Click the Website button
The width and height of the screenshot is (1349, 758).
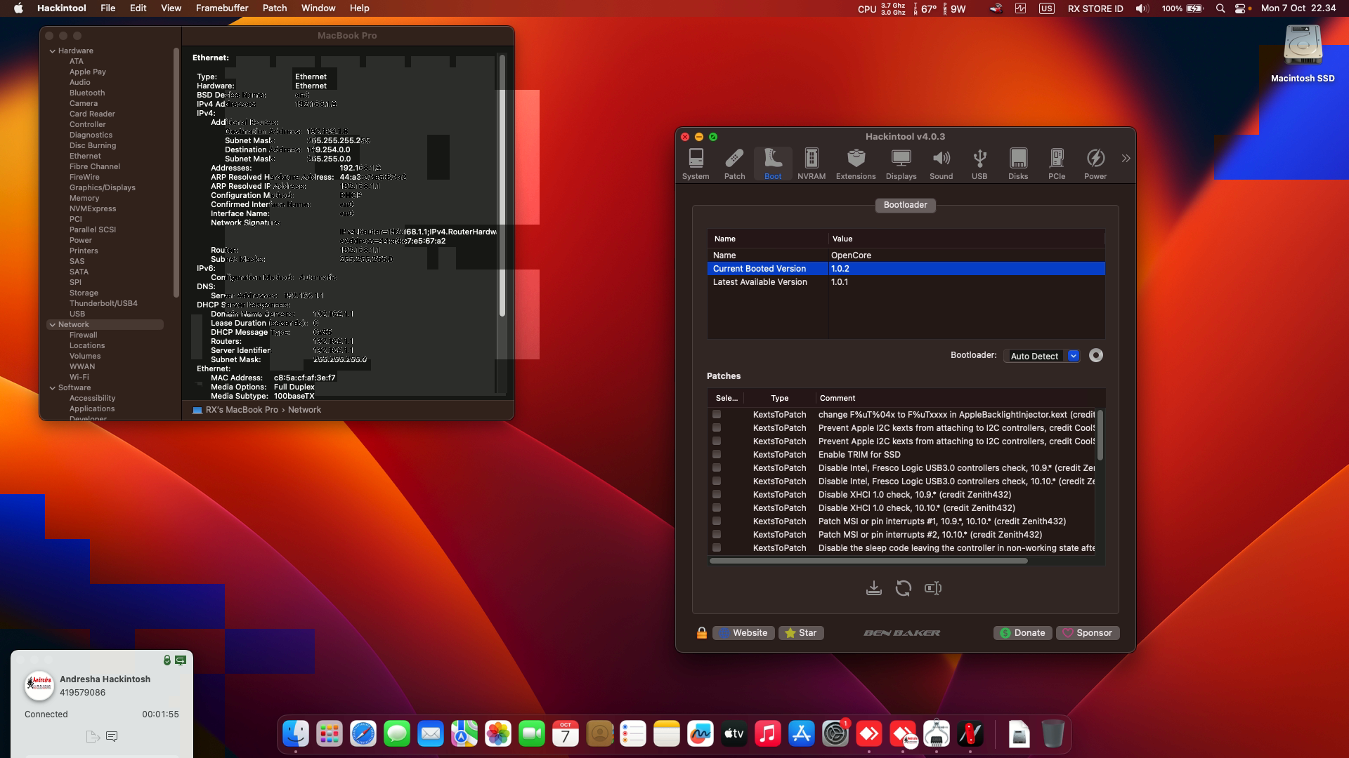[x=743, y=633]
